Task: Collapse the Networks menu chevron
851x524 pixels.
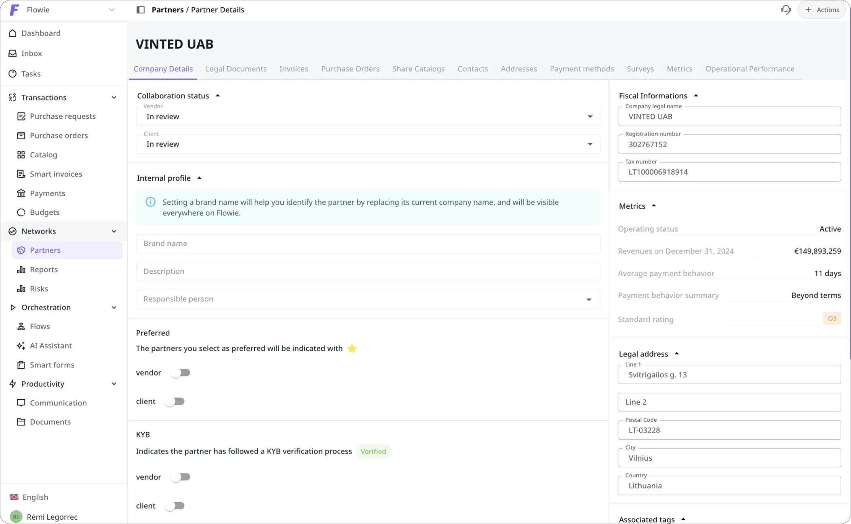Action: click(114, 231)
